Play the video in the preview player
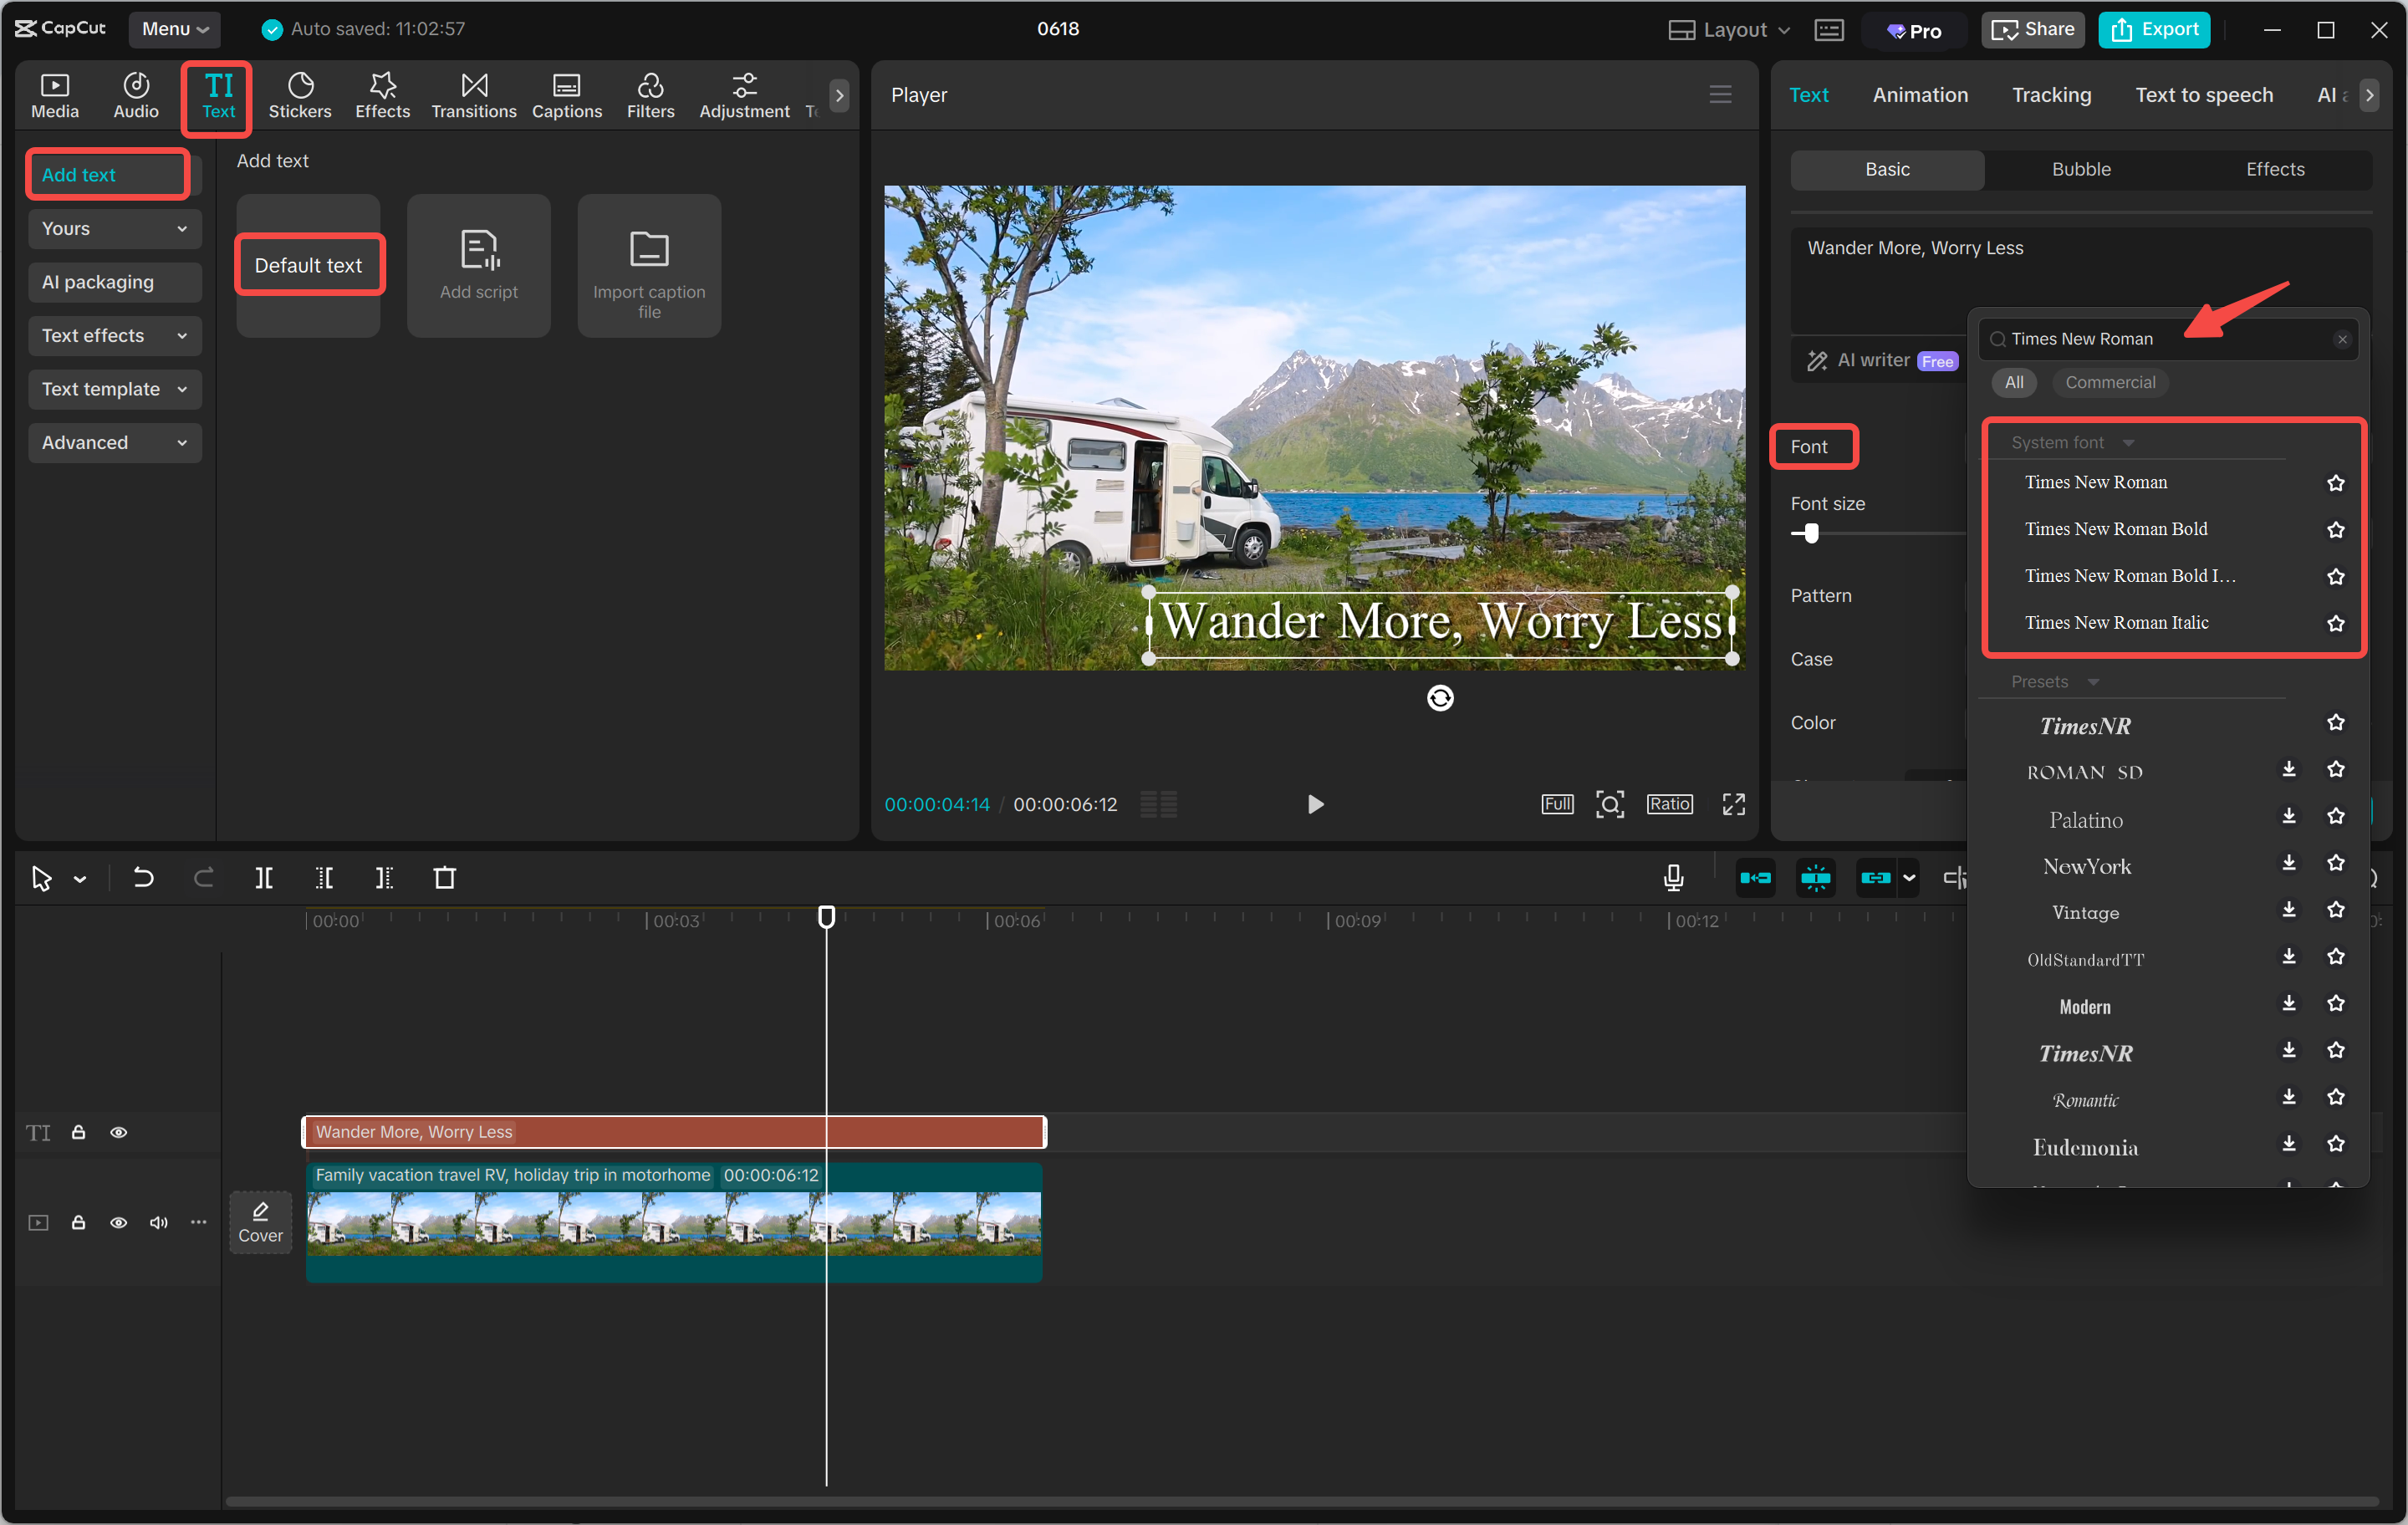 (1315, 803)
